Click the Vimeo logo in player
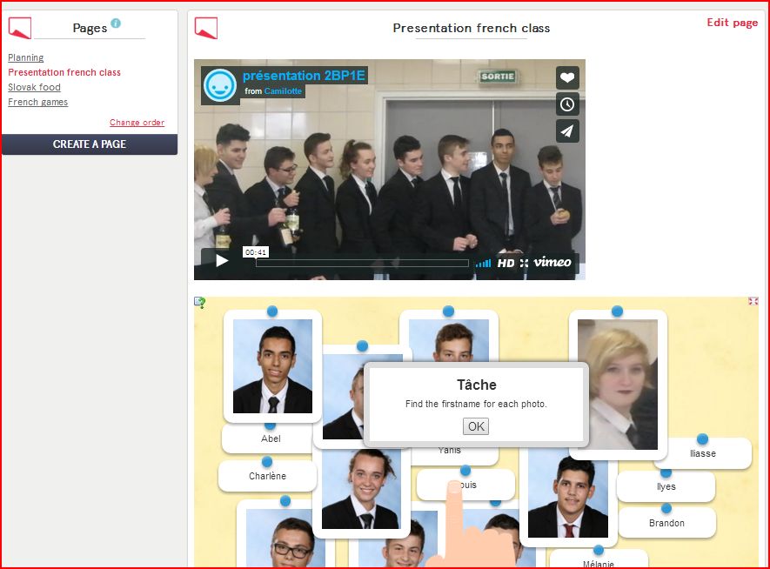Image resolution: width=770 pixels, height=569 pixels. tap(553, 262)
